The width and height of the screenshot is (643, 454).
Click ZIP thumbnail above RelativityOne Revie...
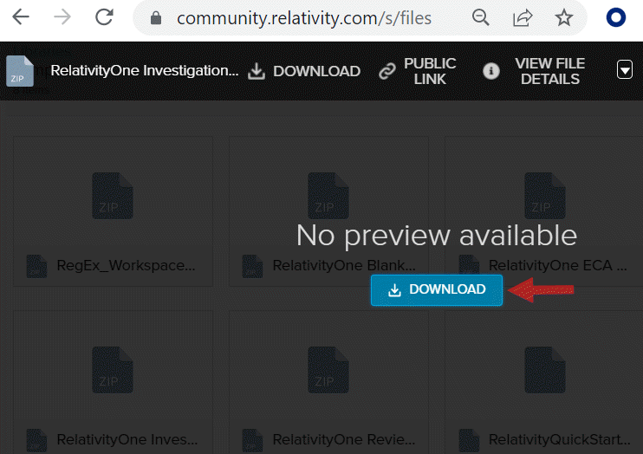click(328, 370)
